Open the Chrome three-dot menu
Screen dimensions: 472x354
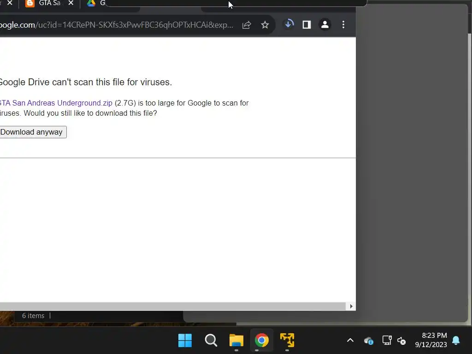point(343,25)
